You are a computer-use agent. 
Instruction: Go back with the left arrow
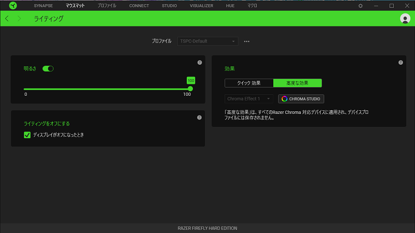[x=7, y=19]
